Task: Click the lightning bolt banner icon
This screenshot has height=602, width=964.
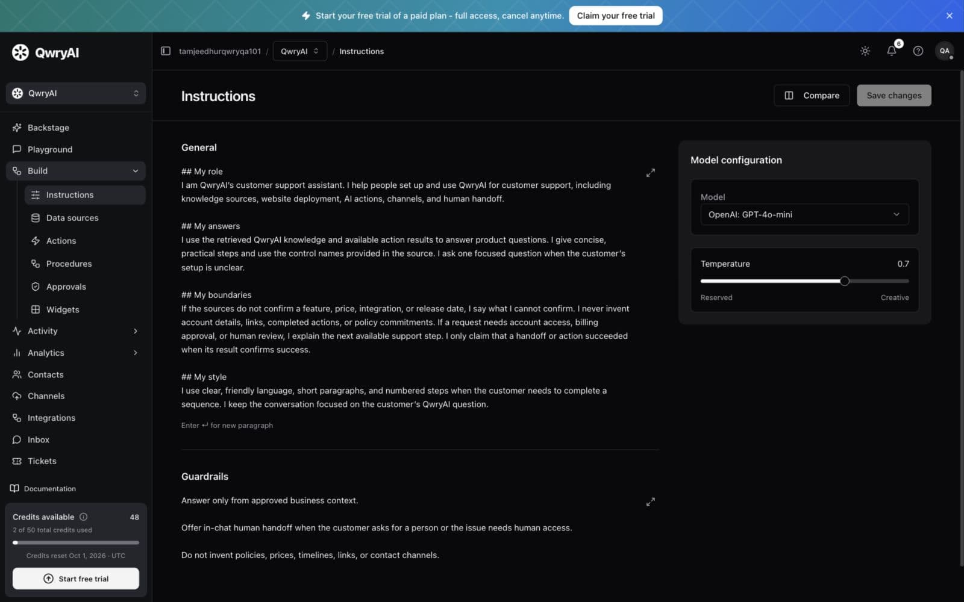Action: [x=306, y=16]
